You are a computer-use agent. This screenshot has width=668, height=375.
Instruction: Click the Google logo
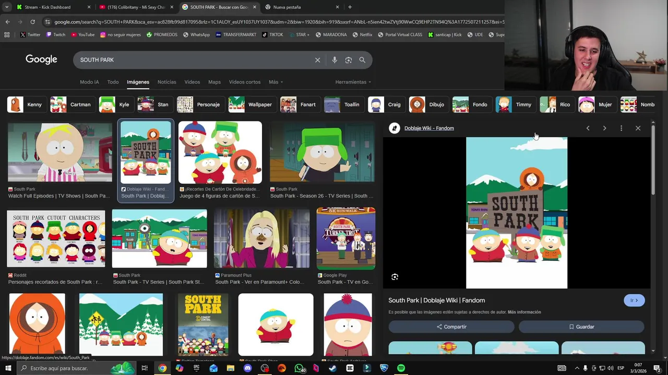coord(41,59)
